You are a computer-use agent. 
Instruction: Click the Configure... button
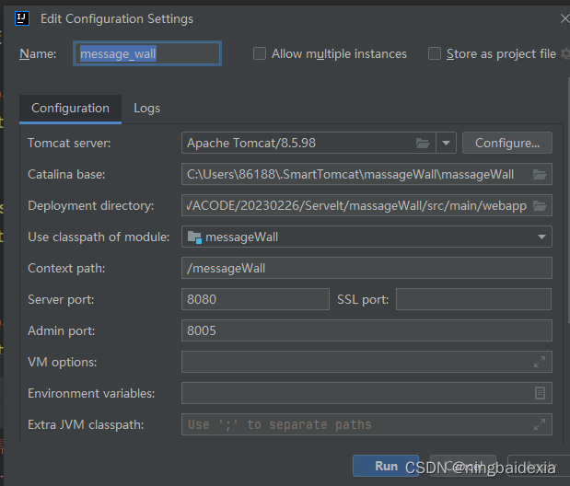(x=507, y=143)
